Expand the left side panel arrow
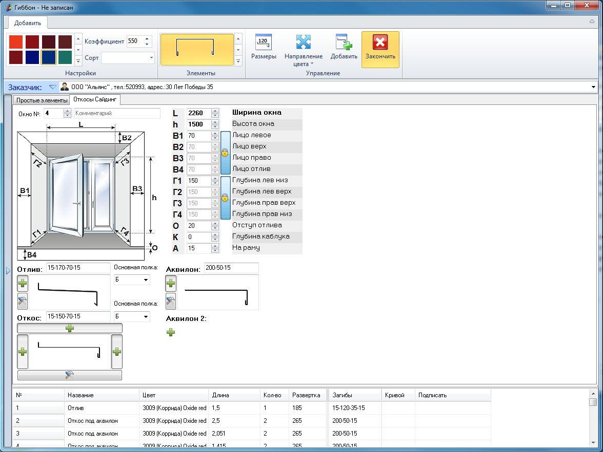Screen dimensions: 603x452 coord(8,271)
